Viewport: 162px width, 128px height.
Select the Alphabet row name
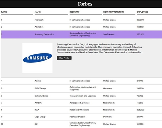click(39, 27)
